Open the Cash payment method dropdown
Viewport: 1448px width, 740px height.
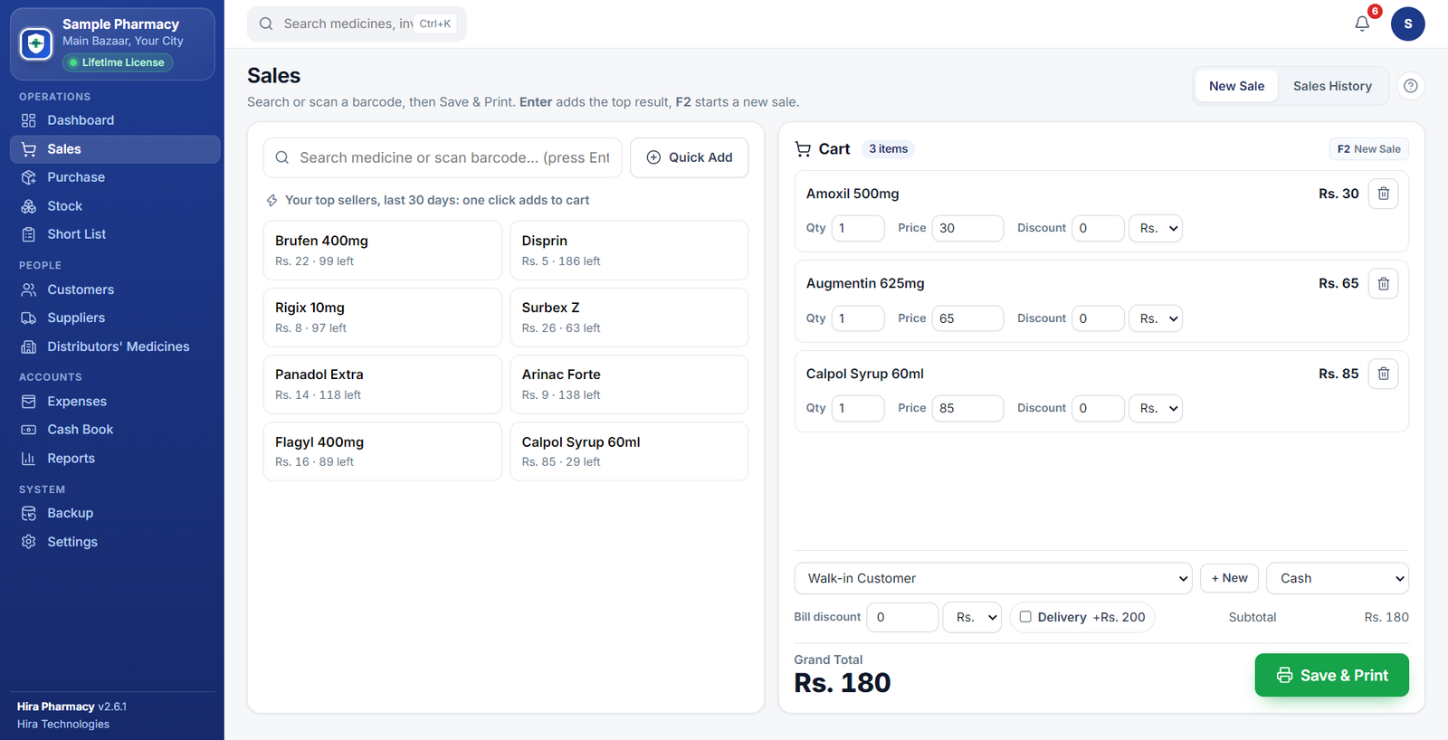tap(1338, 578)
